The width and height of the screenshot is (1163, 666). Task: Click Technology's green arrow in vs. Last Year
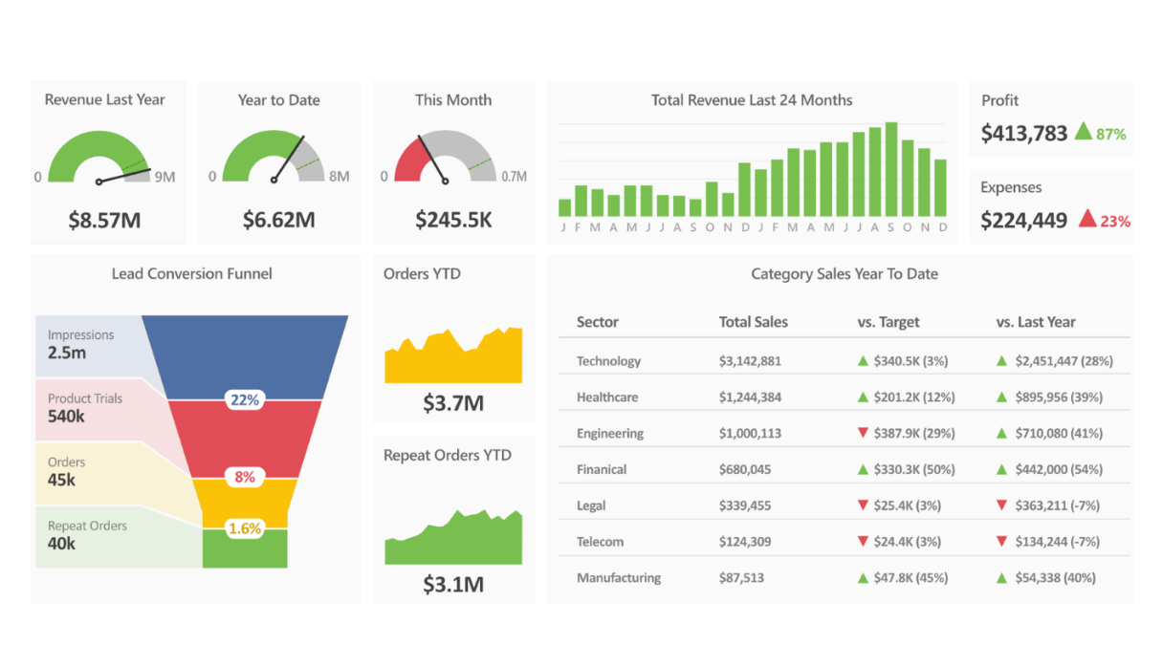point(1002,361)
